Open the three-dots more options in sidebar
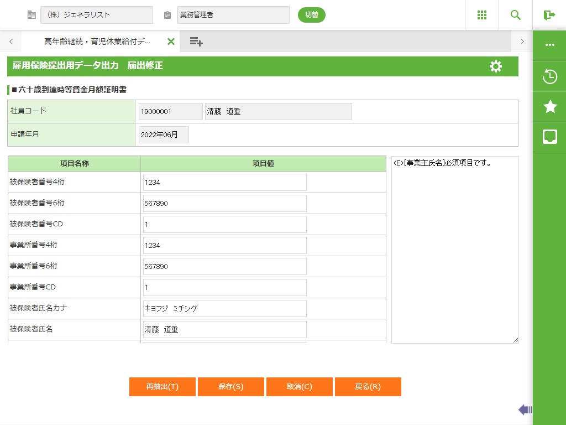The image size is (566, 425). [x=549, y=45]
